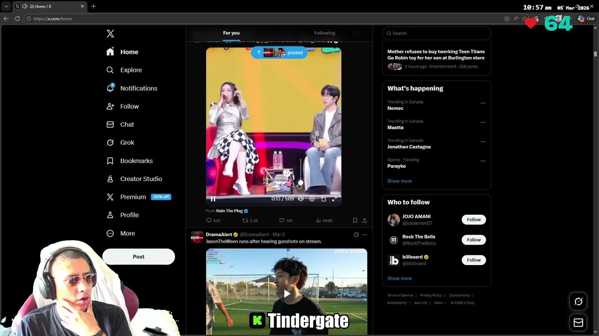
Task: Pause the playing video
Action: coord(213,199)
